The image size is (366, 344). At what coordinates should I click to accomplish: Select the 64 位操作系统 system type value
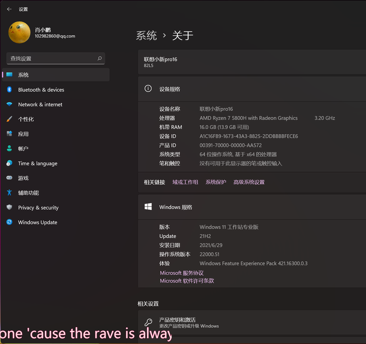point(238,154)
